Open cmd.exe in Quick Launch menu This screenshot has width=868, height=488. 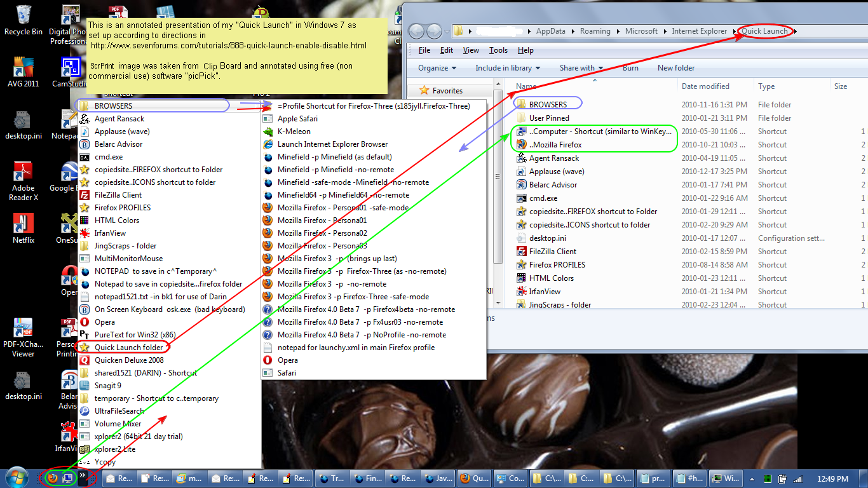[109, 157]
